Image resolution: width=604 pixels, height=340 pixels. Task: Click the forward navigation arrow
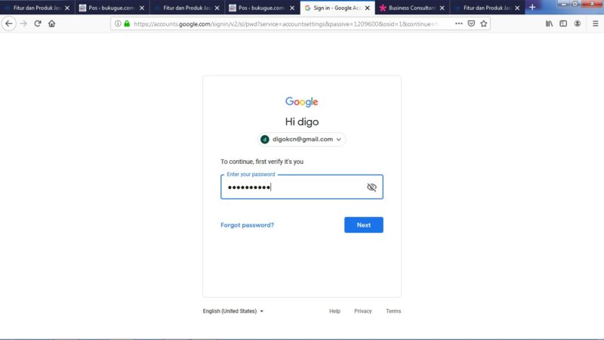coord(23,23)
